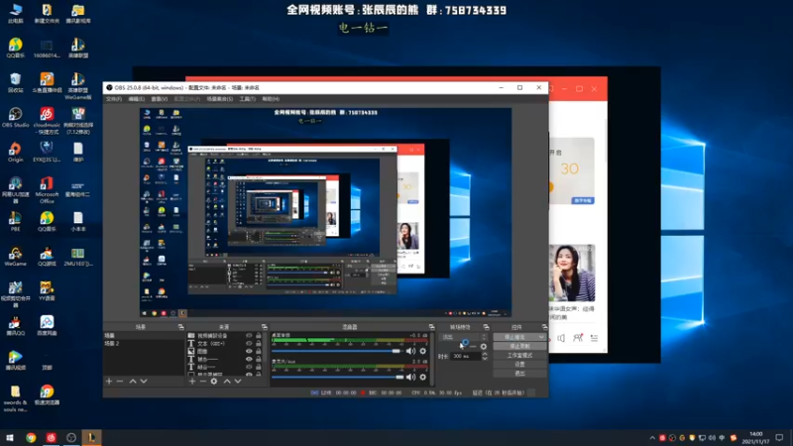The image size is (793, 446).
Task: Toggle visibility of 视频捕获设备 source
Action: (249, 335)
